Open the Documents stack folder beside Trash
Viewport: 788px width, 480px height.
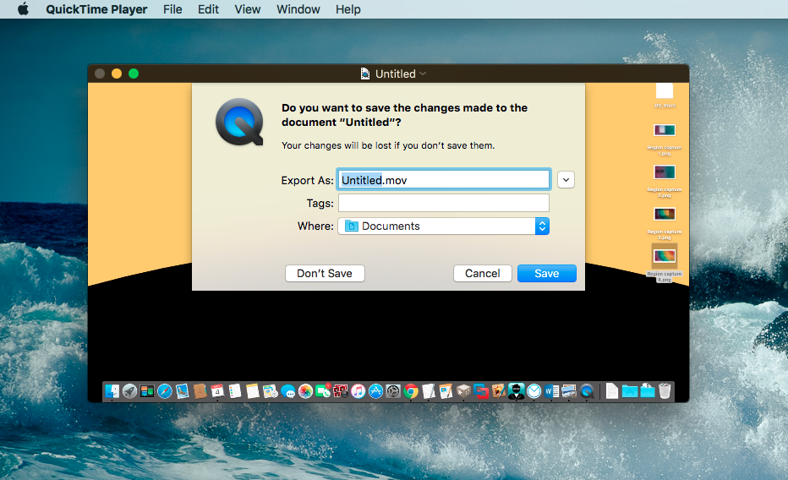pyautogui.click(x=648, y=391)
